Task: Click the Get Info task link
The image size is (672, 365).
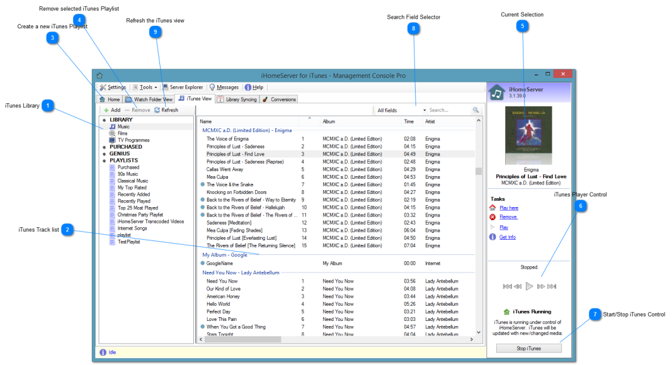Action: (508, 237)
